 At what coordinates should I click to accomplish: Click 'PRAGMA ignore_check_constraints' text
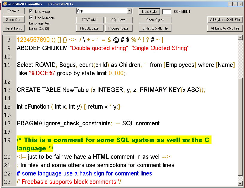click(x=64, y=123)
